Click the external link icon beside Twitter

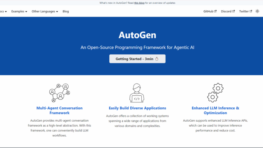point(251,11)
